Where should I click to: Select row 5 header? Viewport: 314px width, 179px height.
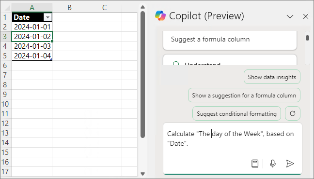pyautogui.click(x=6, y=56)
